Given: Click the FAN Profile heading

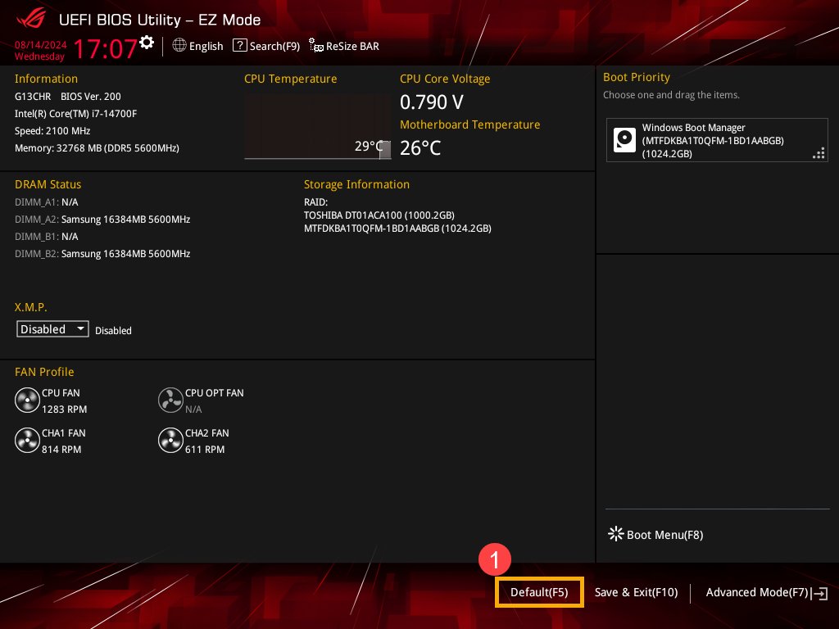Looking at the screenshot, I should [x=44, y=372].
